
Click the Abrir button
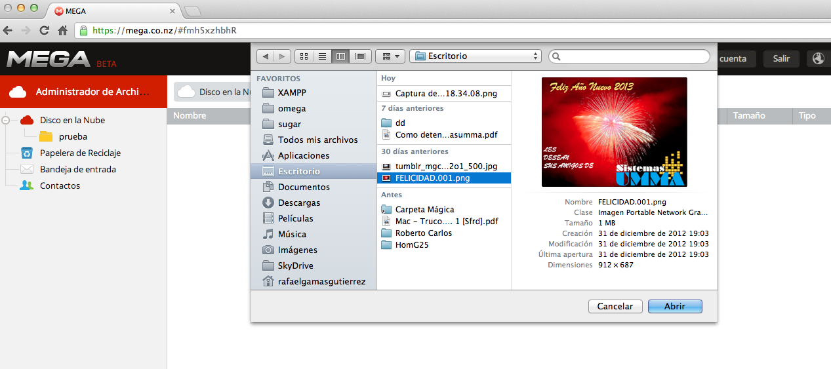(675, 306)
